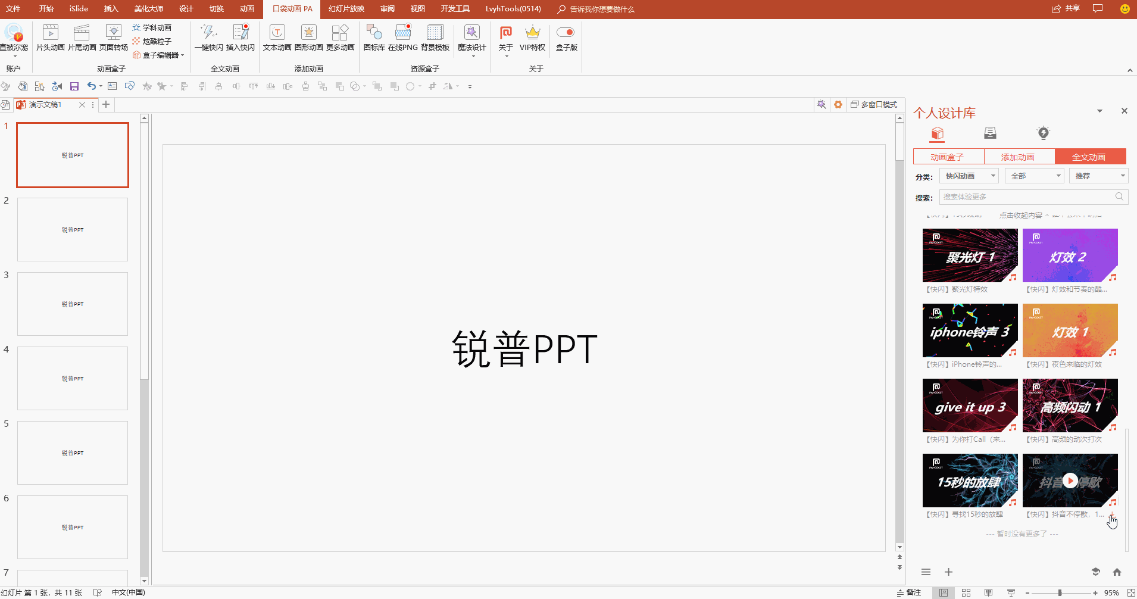
Task: Toggle 多窗口模式 multi-window mode
Action: point(873,105)
